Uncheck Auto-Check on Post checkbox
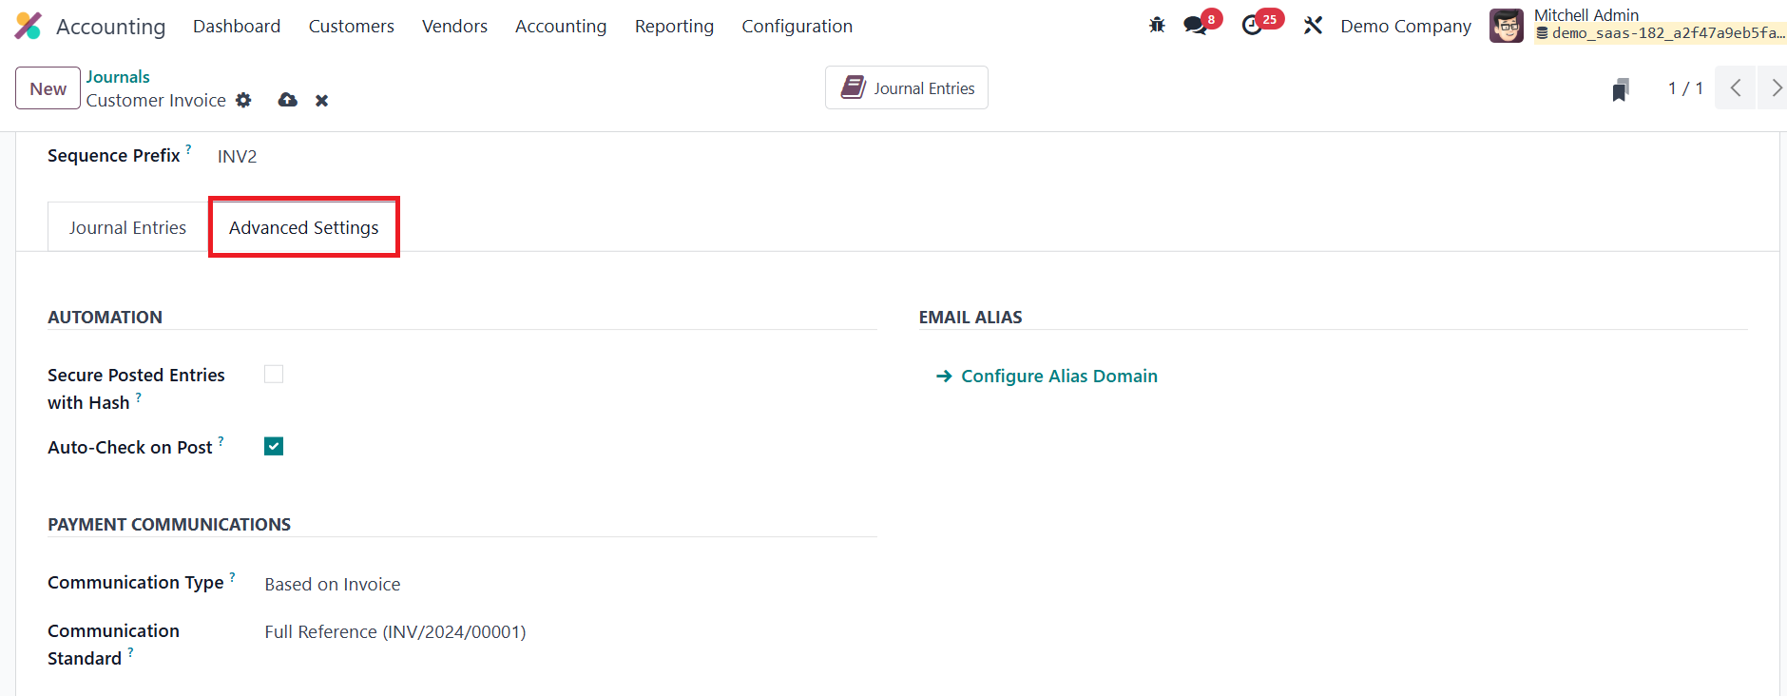 click(x=274, y=447)
